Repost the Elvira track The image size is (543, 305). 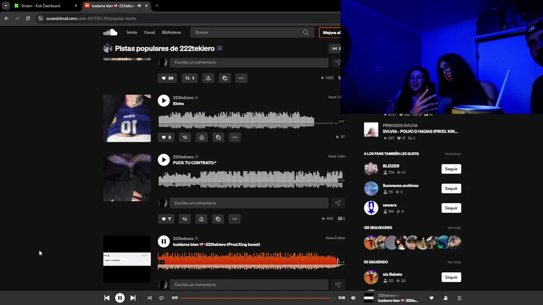click(185, 137)
